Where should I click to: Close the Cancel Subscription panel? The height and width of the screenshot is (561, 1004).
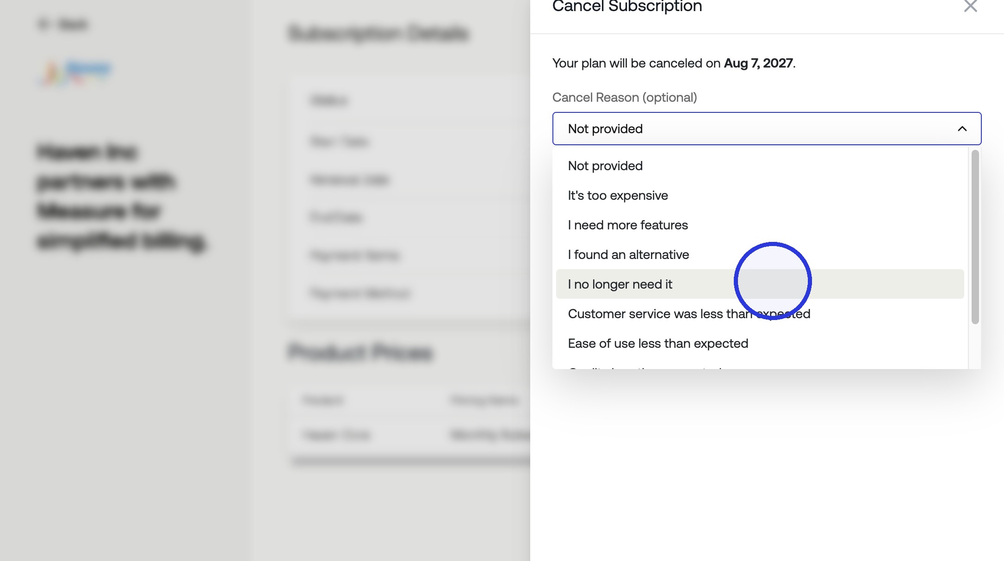[x=970, y=6]
